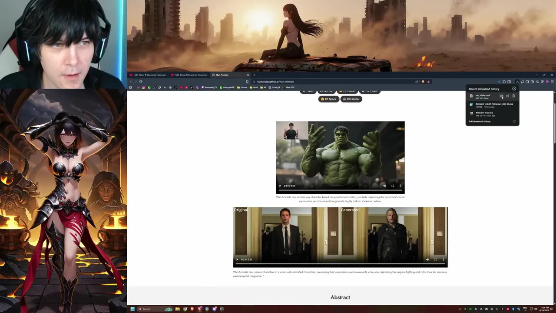Play the Original vs Generated comparison video
This screenshot has height=313, width=556.
[x=237, y=260]
